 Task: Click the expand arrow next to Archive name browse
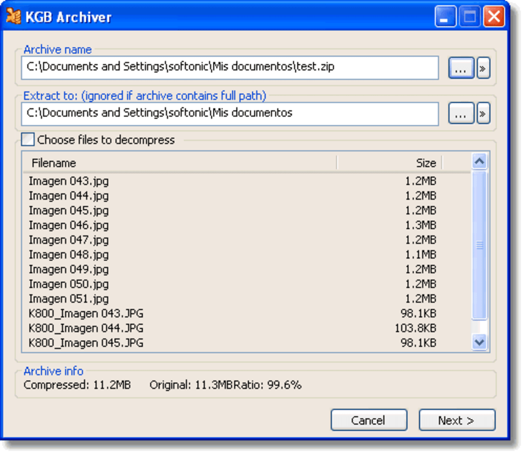pyautogui.click(x=482, y=67)
